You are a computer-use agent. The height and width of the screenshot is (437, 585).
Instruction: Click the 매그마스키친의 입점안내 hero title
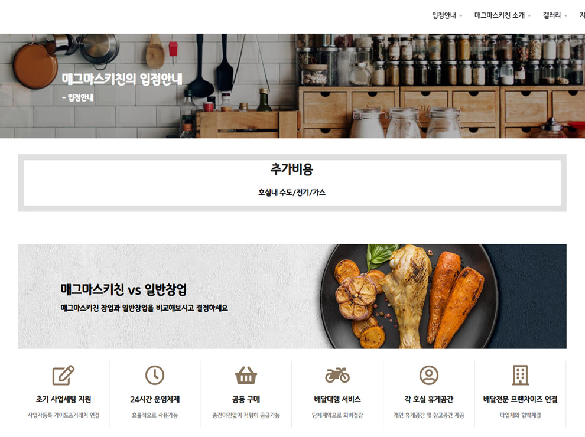click(122, 79)
